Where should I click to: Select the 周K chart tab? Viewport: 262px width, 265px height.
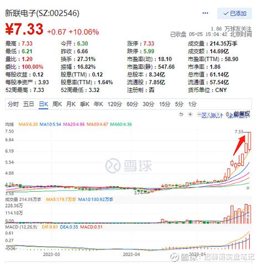pyautogui.click(x=57, y=104)
